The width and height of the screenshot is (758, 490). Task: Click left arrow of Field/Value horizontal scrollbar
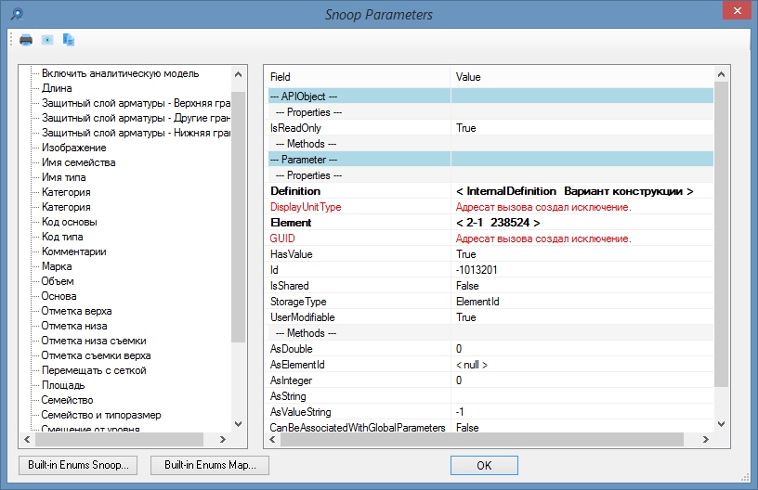pyautogui.click(x=273, y=439)
